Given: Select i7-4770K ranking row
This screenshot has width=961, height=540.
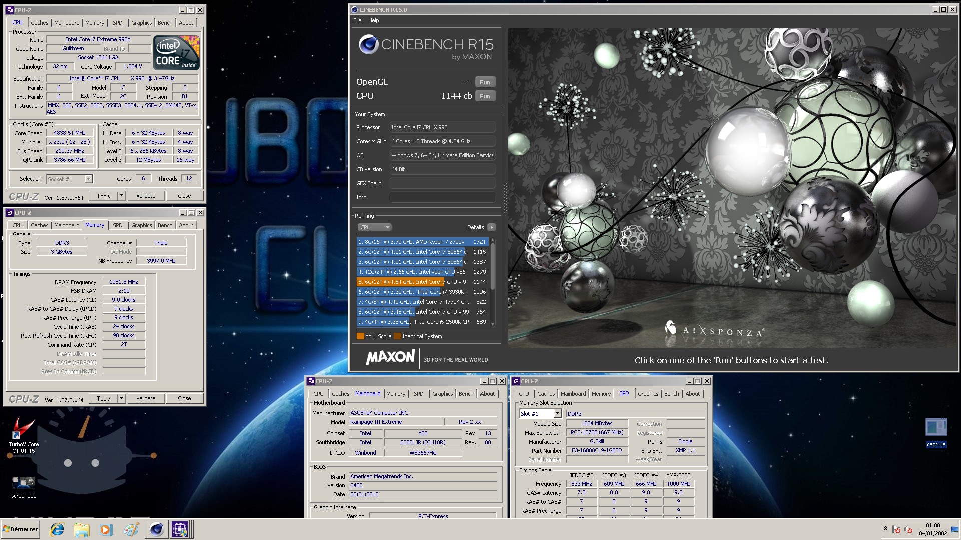Looking at the screenshot, I should (422, 302).
